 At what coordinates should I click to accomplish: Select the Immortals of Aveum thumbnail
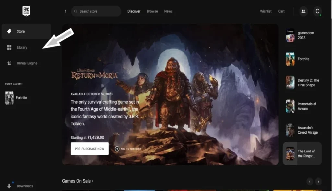coord(290,106)
